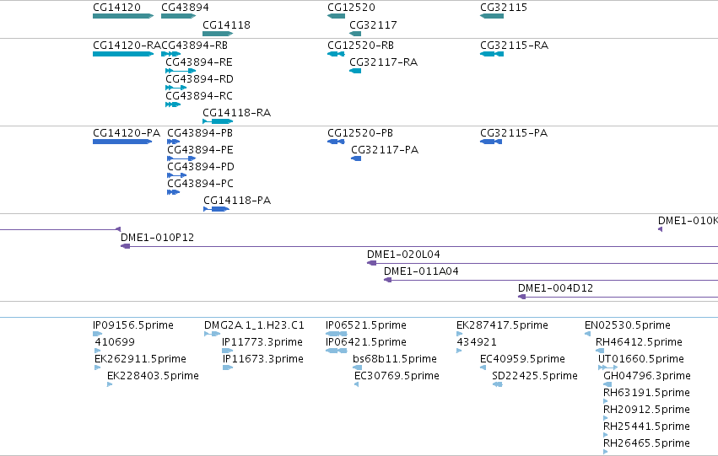718x456 pixels.
Task: Click EST feature 434921
Action: (459, 351)
